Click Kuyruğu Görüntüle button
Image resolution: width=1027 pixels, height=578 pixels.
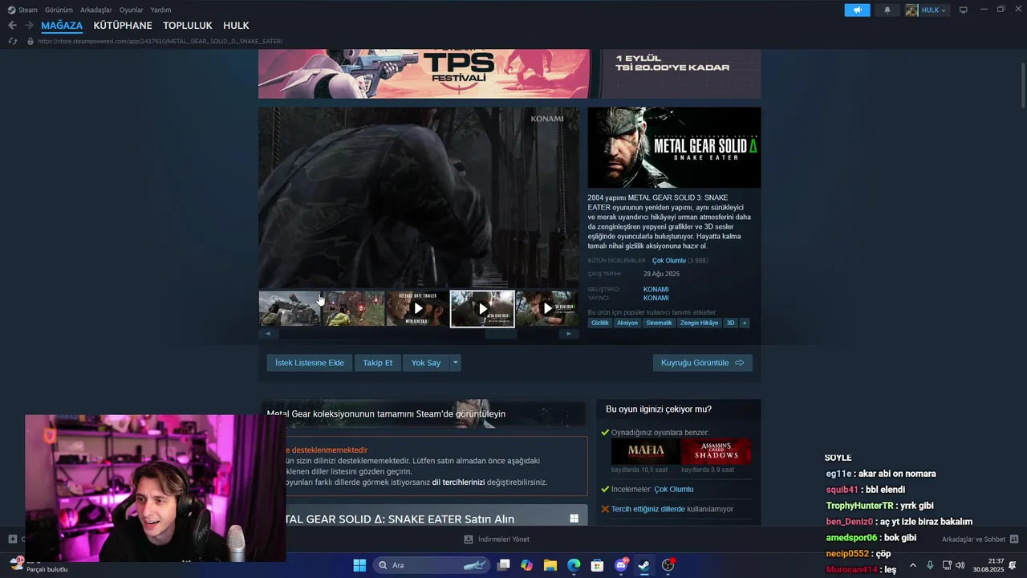tap(703, 363)
